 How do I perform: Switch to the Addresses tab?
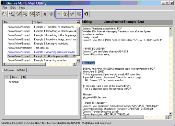[x=9, y=70]
